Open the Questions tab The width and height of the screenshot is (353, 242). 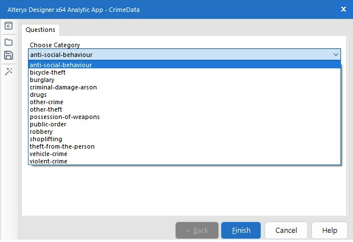pyautogui.click(x=40, y=30)
